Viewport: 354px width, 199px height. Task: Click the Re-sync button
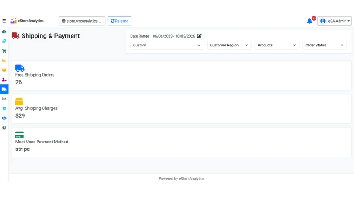(119, 21)
